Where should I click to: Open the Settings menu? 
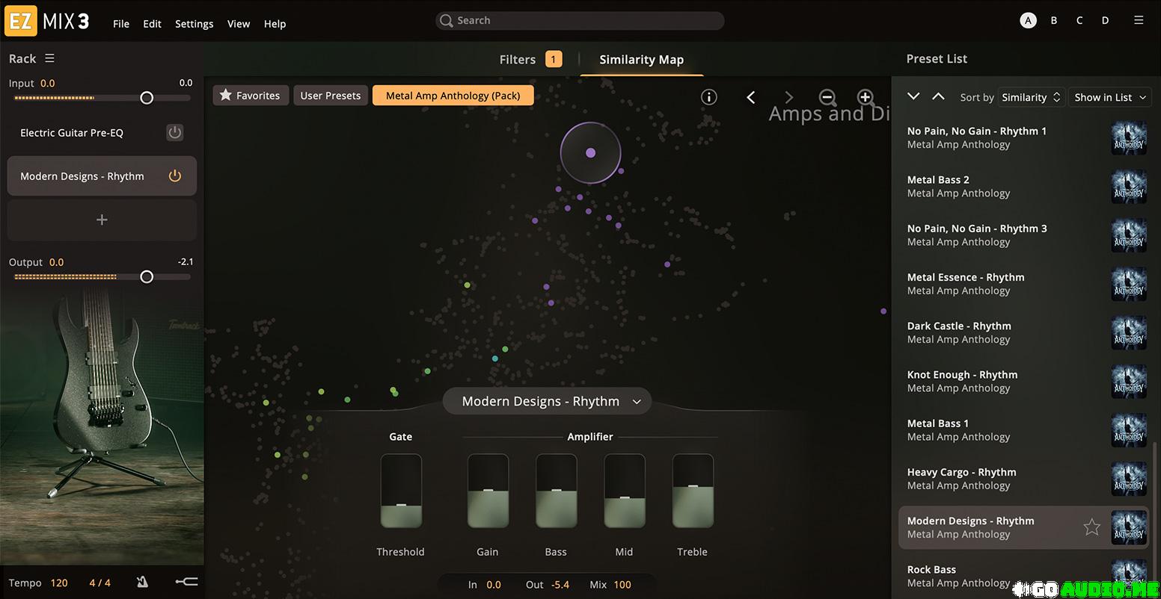click(194, 24)
